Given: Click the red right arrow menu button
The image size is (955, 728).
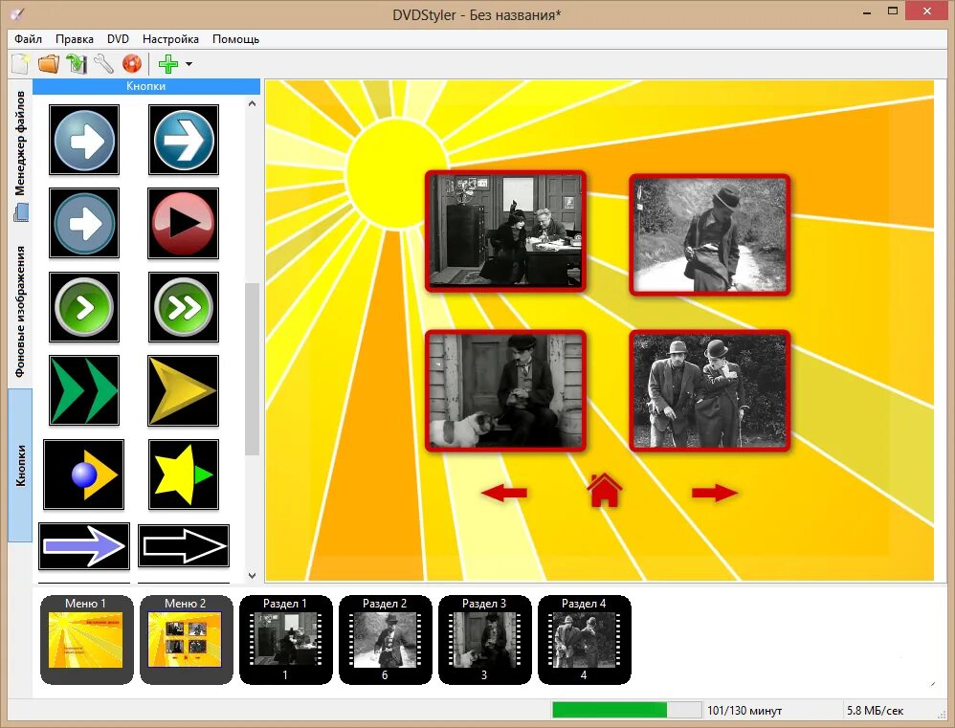Looking at the screenshot, I should pos(715,493).
